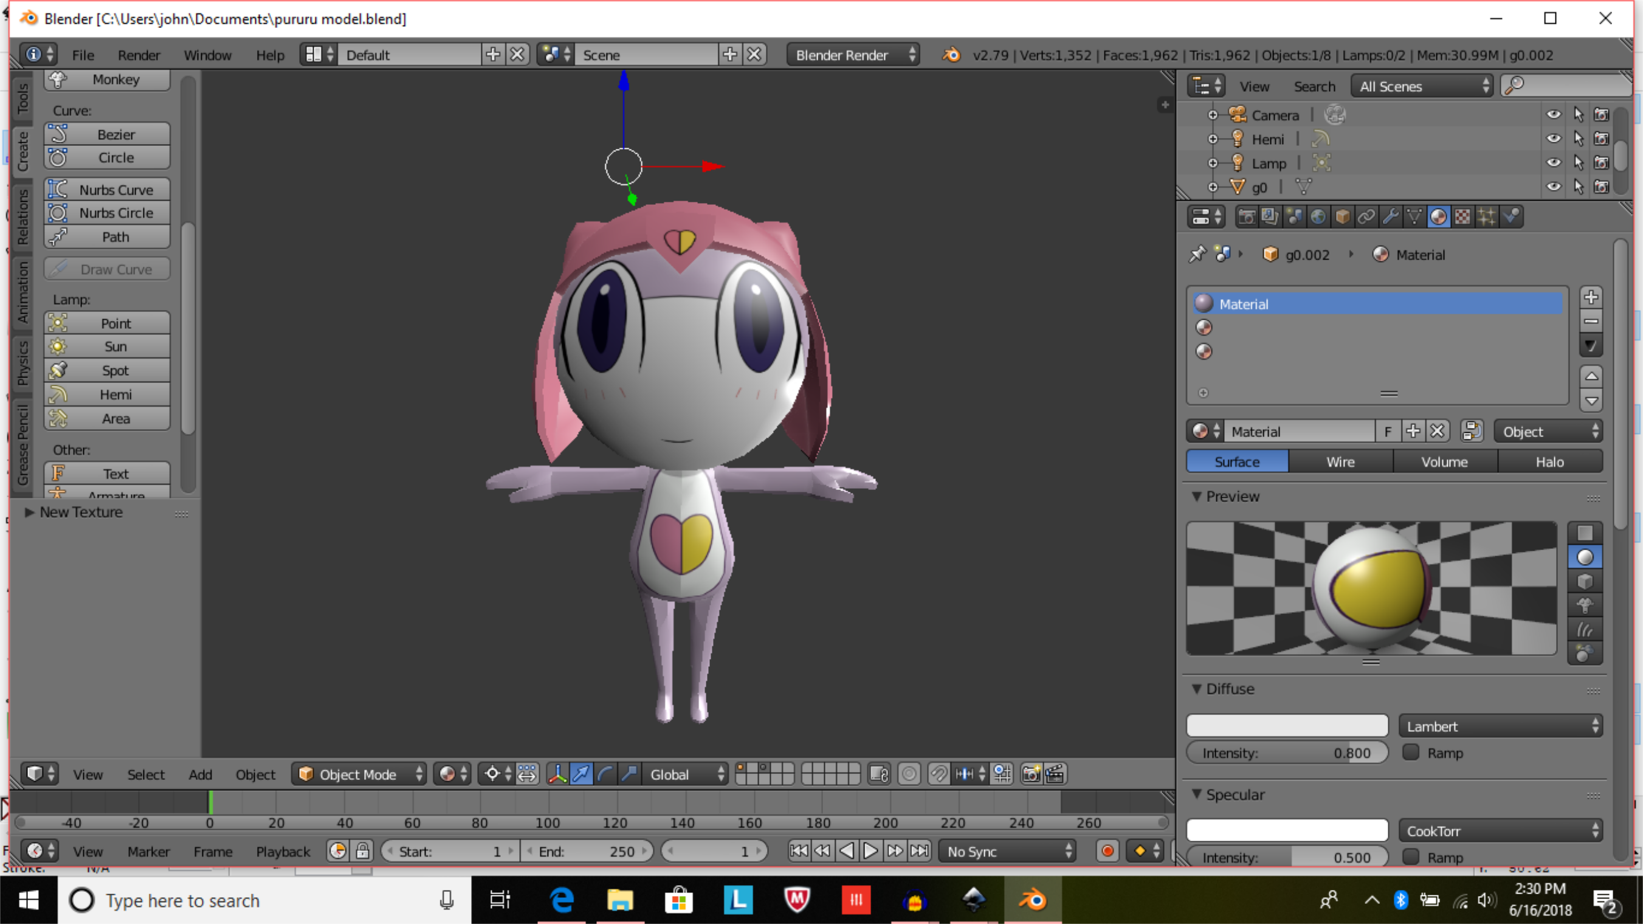This screenshot has height=924, width=1643.
Task: Hide the Lamp object via eye icon
Action: coord(1554,162)
